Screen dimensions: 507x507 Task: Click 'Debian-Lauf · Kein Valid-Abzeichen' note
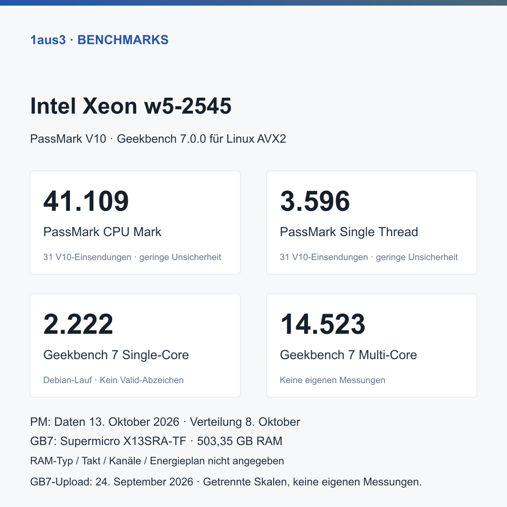pos(114,380)
